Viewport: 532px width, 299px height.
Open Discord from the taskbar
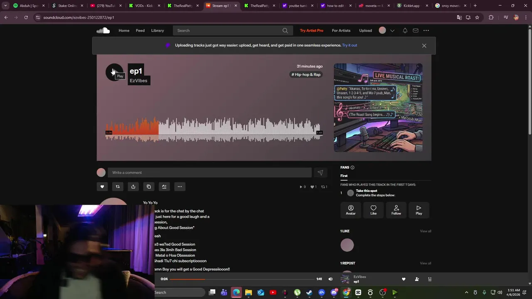(334, 292)
